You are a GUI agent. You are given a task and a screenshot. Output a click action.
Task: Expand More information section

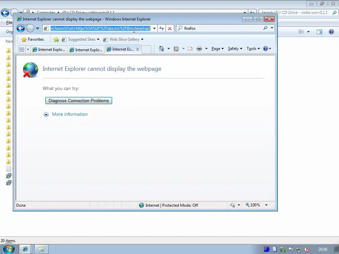pyautogui.click(x=46, y=114)
